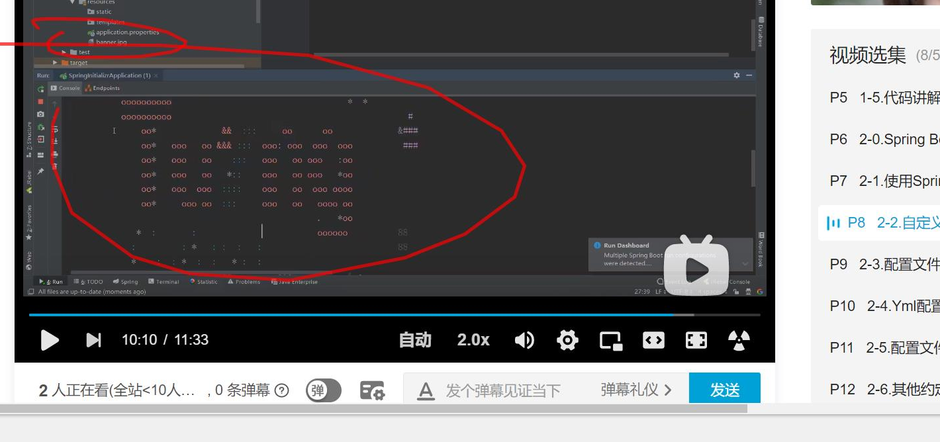Seek on the video progress bar
The height and width of the screenshot is (442, 940).
tap(395, 315)
